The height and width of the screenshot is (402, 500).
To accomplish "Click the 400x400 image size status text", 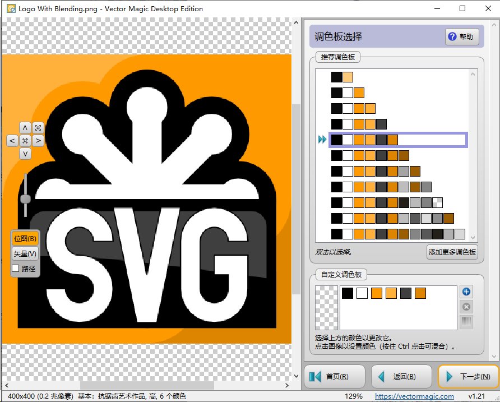I will click(x=40, y=396).
